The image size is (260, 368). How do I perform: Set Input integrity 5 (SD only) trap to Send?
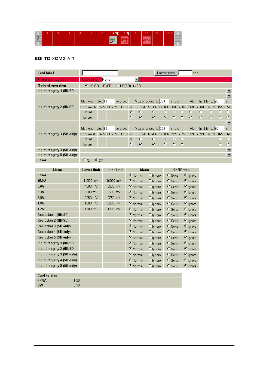pos(169,266)
